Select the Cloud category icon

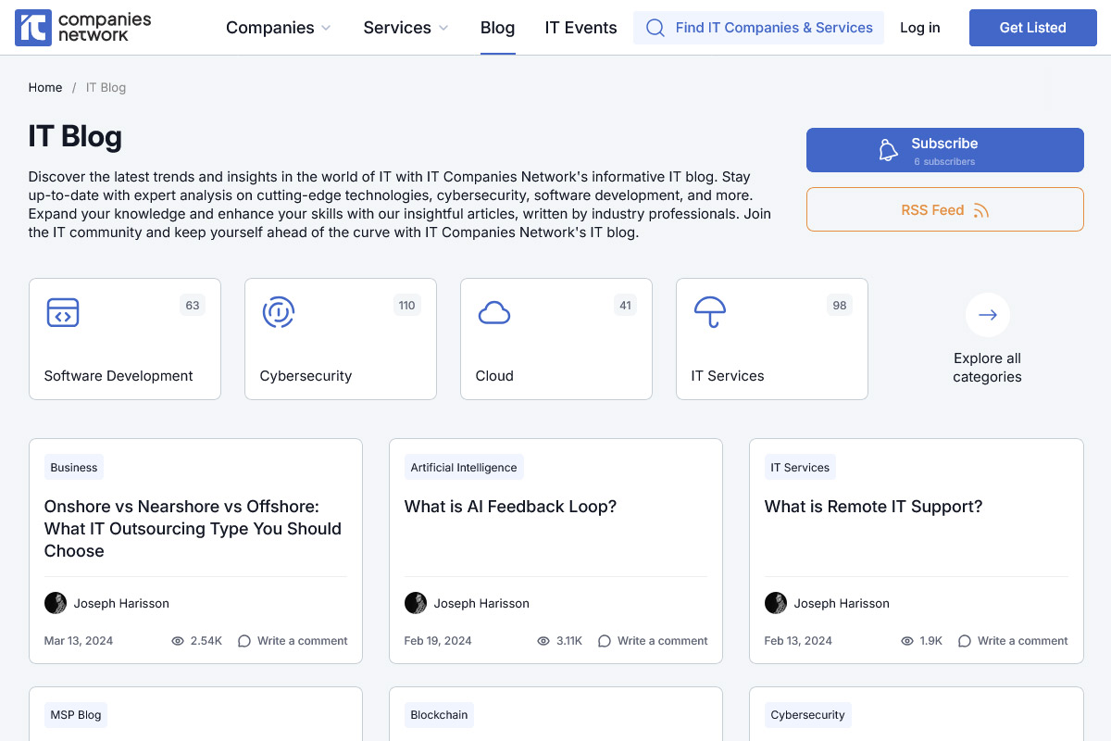[x=494, y=313]
